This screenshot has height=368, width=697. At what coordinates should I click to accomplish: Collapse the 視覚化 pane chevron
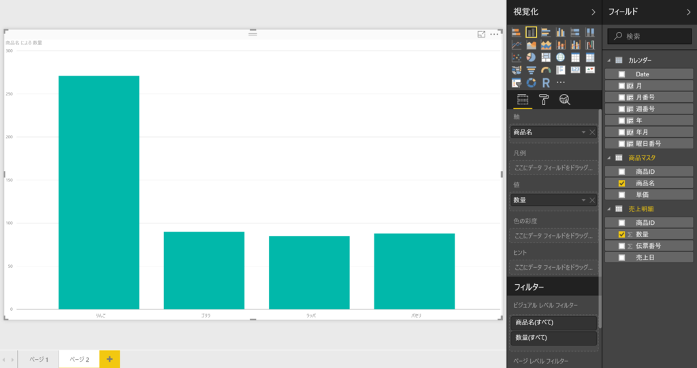tap(593, 12)
